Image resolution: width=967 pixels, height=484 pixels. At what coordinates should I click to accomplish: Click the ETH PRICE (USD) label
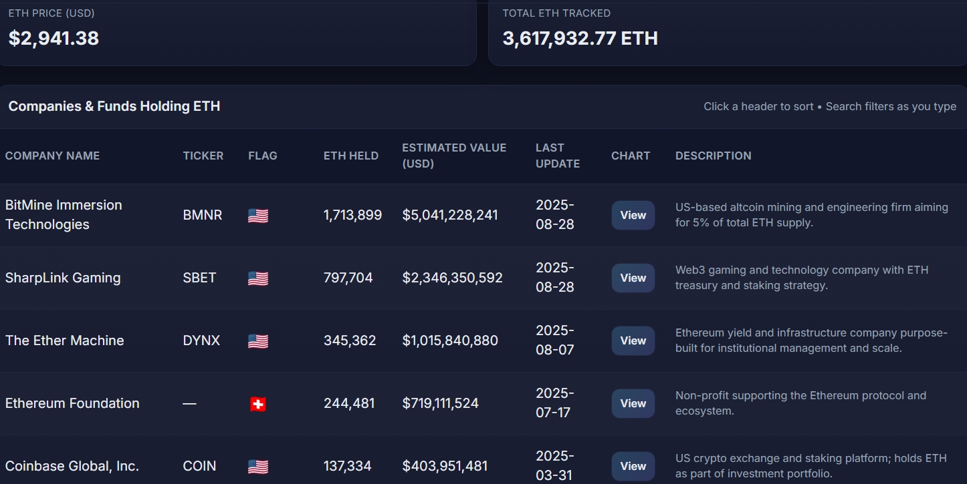(51, 13)
